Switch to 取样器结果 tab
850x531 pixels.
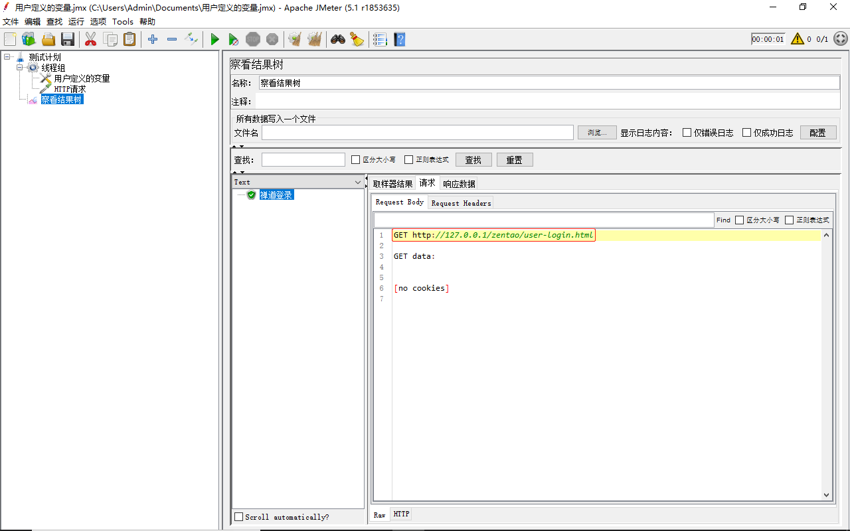click(x=392, y=184)
